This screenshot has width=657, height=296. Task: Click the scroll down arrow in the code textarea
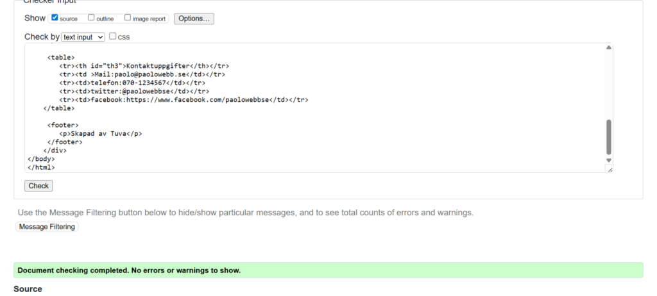[608, 160]
